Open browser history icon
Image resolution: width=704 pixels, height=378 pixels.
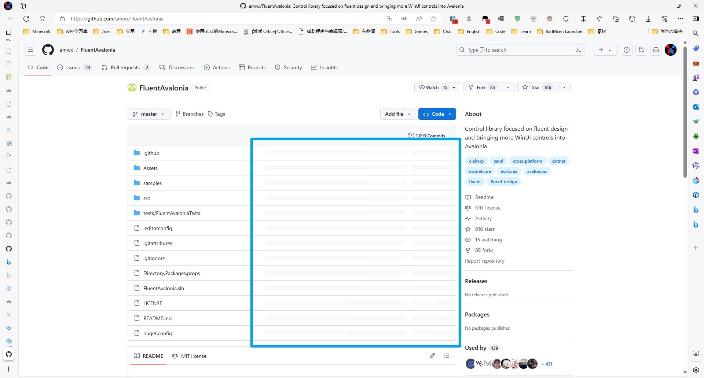pyautogui.click(x=632, y=19)
